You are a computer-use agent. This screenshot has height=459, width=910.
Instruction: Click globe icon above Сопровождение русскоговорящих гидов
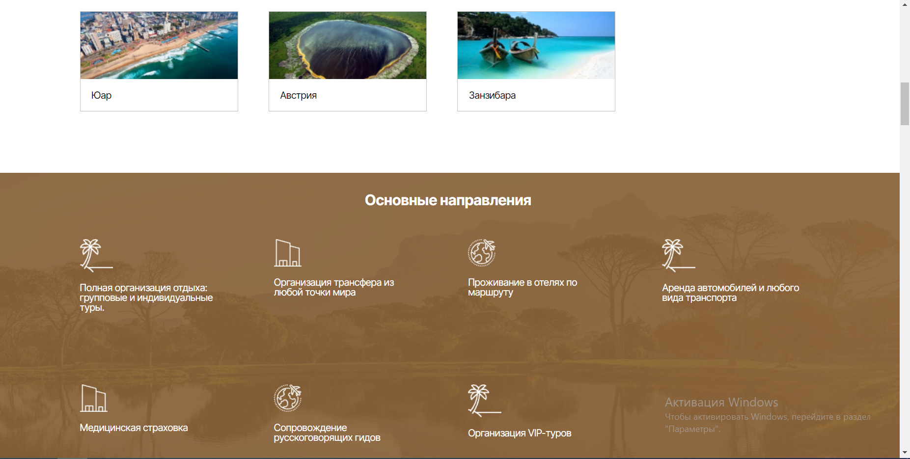point(288,398)
